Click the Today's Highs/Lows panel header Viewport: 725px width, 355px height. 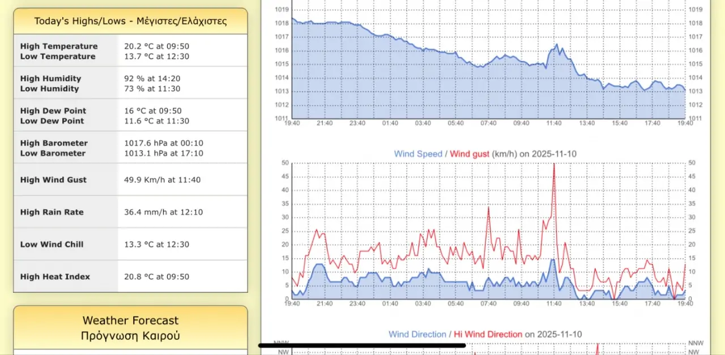[130, 21]
